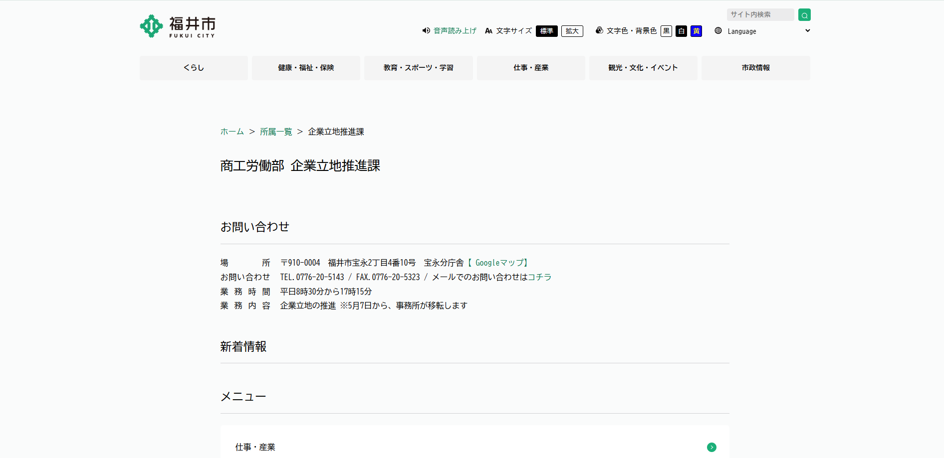Open the 市政情報 menu
Image resolution: width=944 pixels, height=458 pixels.
[756, 68]
